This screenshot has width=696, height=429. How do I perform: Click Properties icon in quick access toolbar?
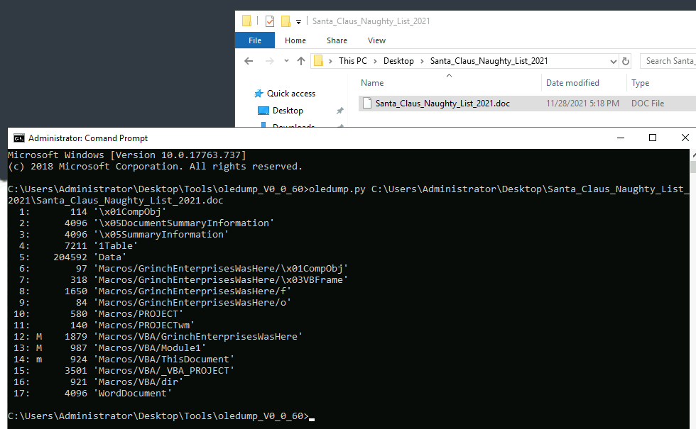[x=269, y=21]
